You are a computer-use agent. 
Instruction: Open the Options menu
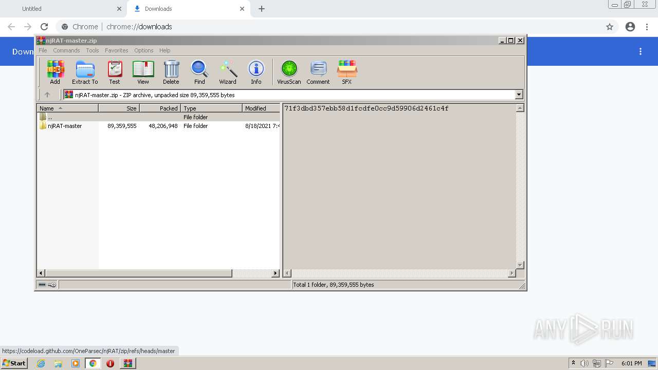(x=144, y=50)
